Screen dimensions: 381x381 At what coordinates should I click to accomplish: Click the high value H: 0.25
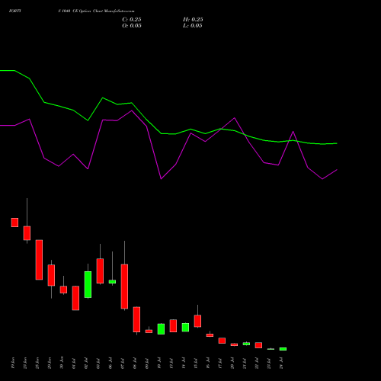tap(193, 20)
